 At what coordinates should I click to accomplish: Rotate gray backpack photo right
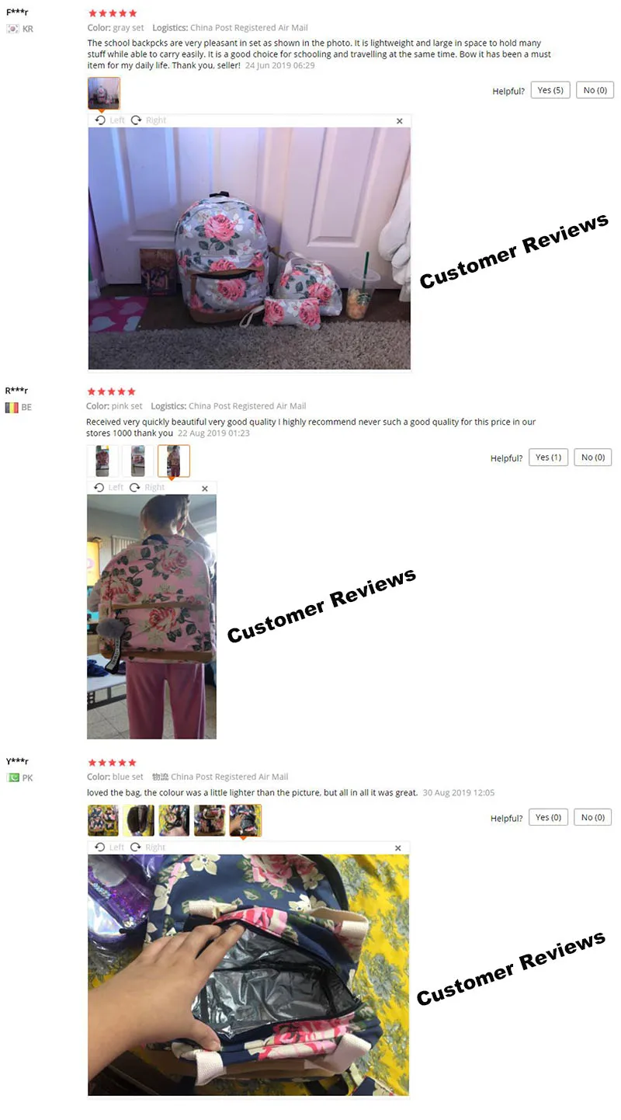148,120
